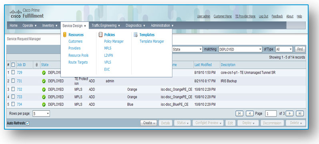
Task: Open the Administration menu
Action: coord(162,26)
